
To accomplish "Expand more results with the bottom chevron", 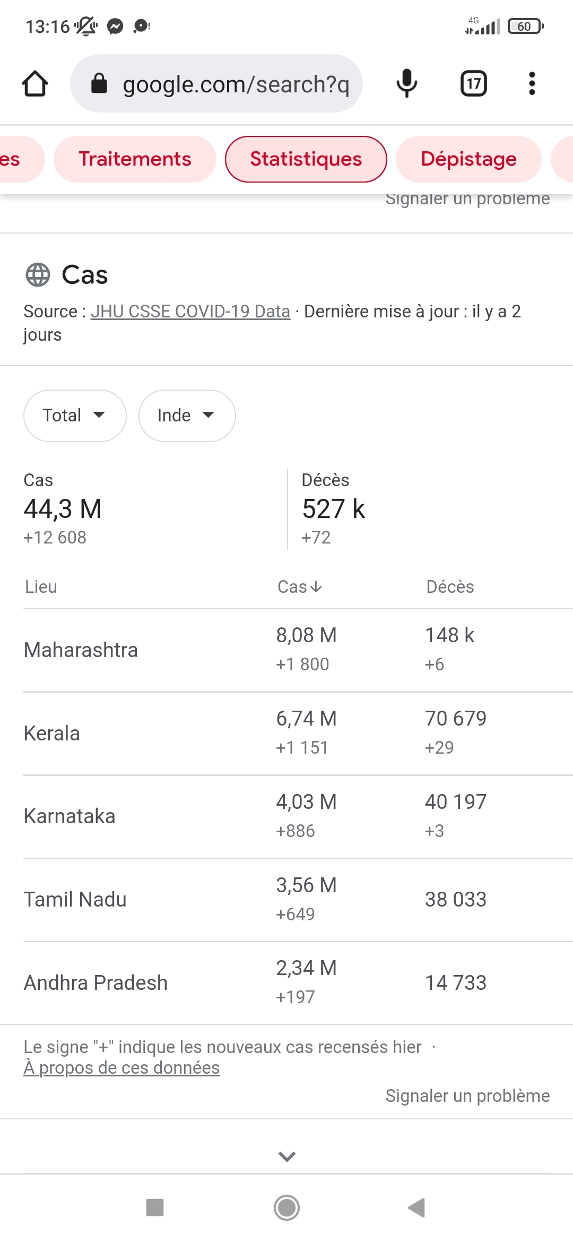I will point(286,1157).
